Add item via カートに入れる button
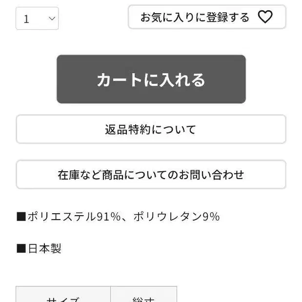 click(x=151, y=79)
